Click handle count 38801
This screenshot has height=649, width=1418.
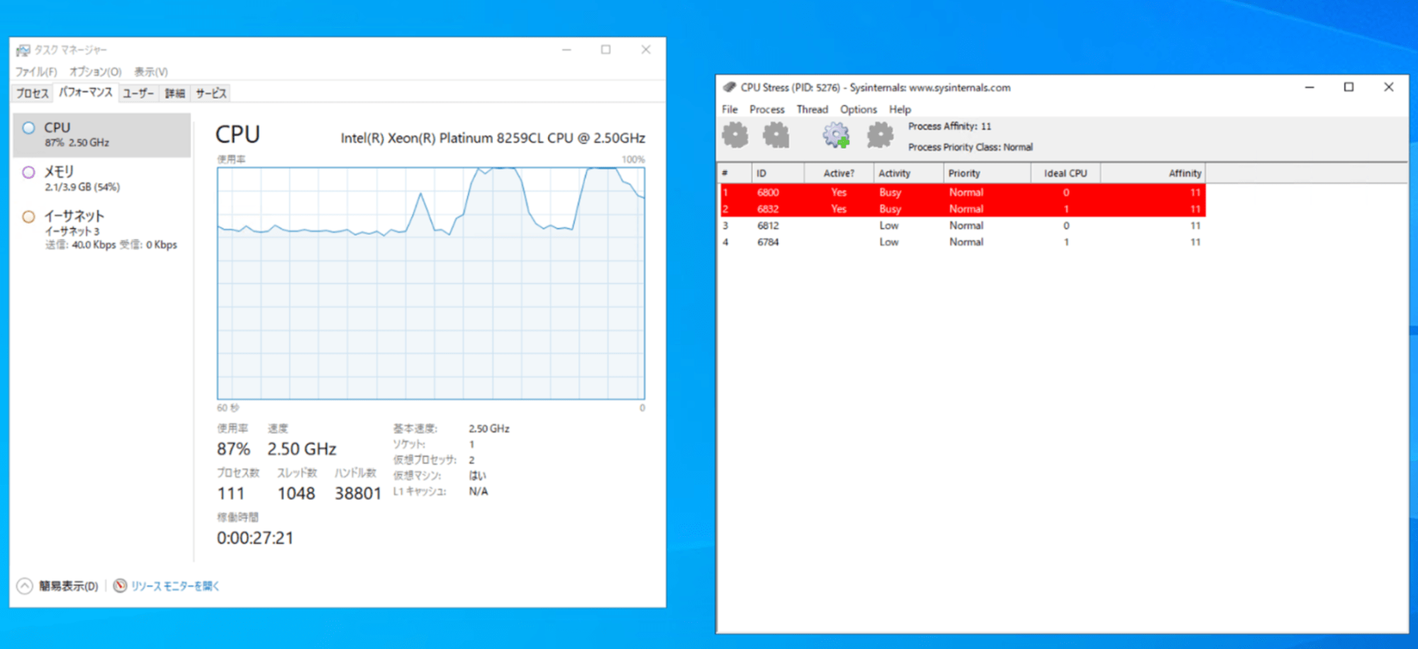pyautogui.click(x=358, y=493)
